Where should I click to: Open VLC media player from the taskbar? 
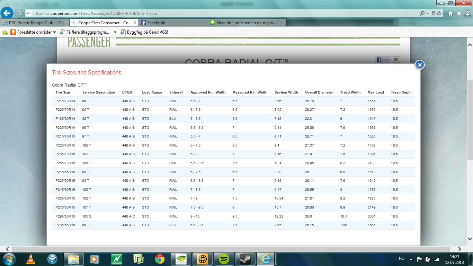tap(31, 259)
